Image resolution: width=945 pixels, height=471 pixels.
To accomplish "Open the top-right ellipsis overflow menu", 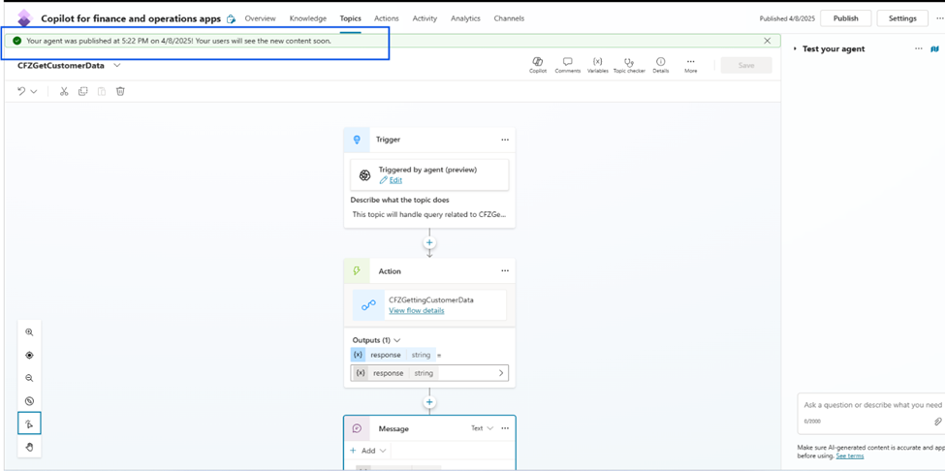I will click(x=940, y=18).
